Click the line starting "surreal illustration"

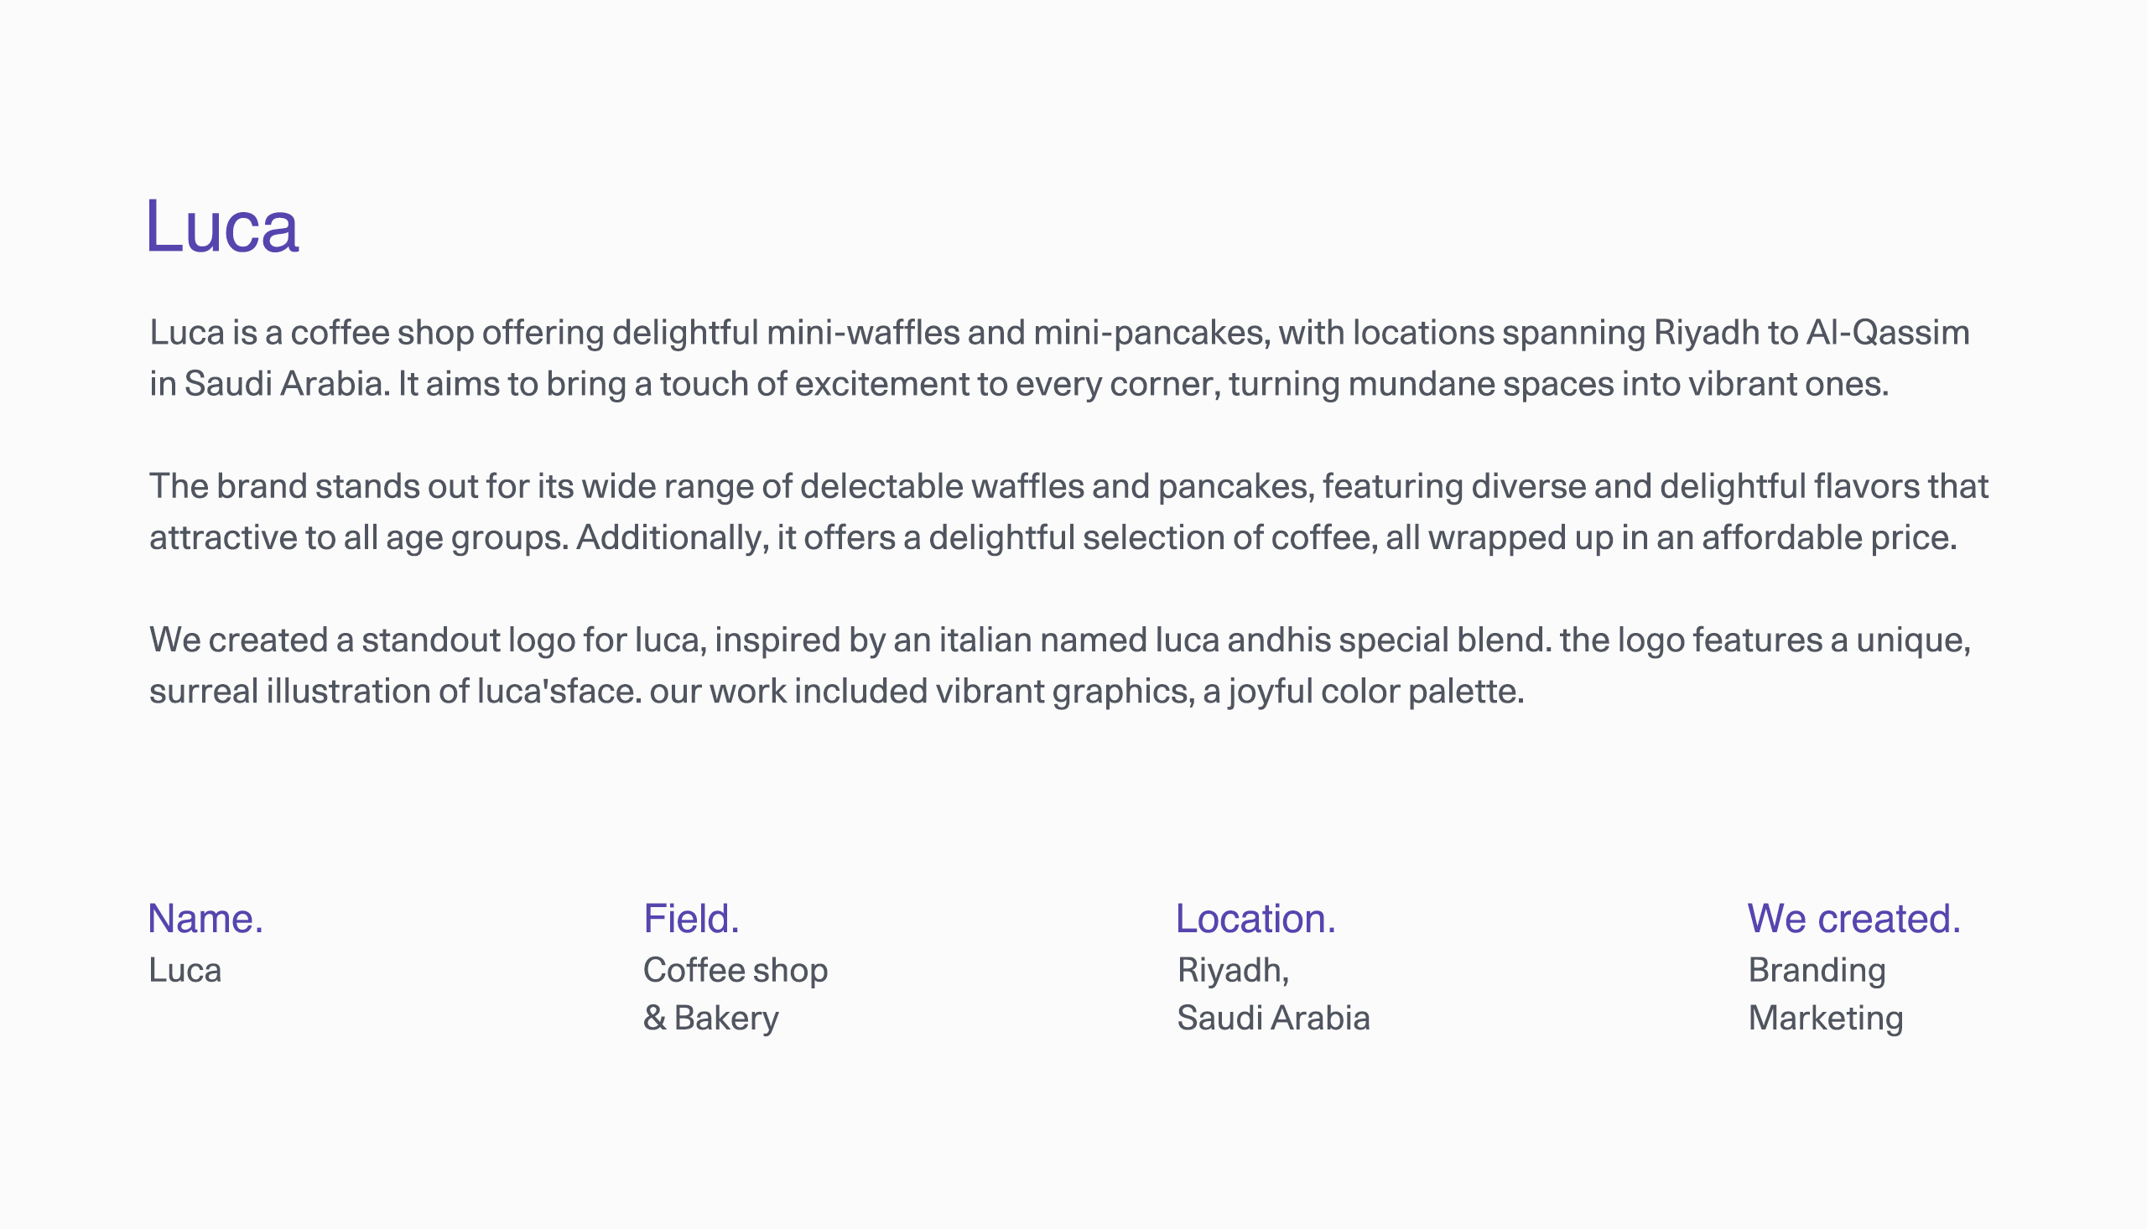[x=836, y=692]
